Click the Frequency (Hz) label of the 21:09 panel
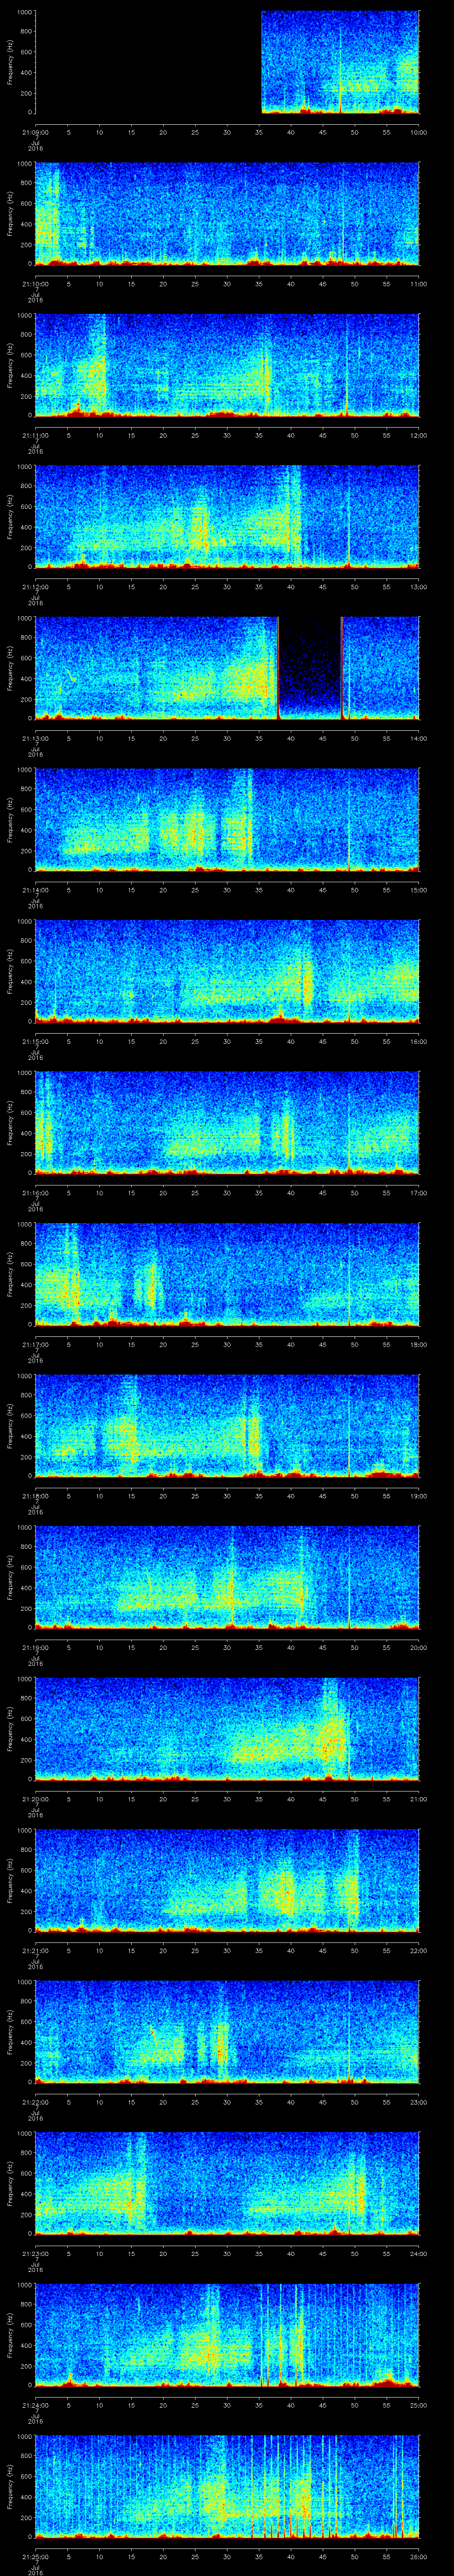The width and height of the screenshot is (454, 2576). tap(10, 62)
